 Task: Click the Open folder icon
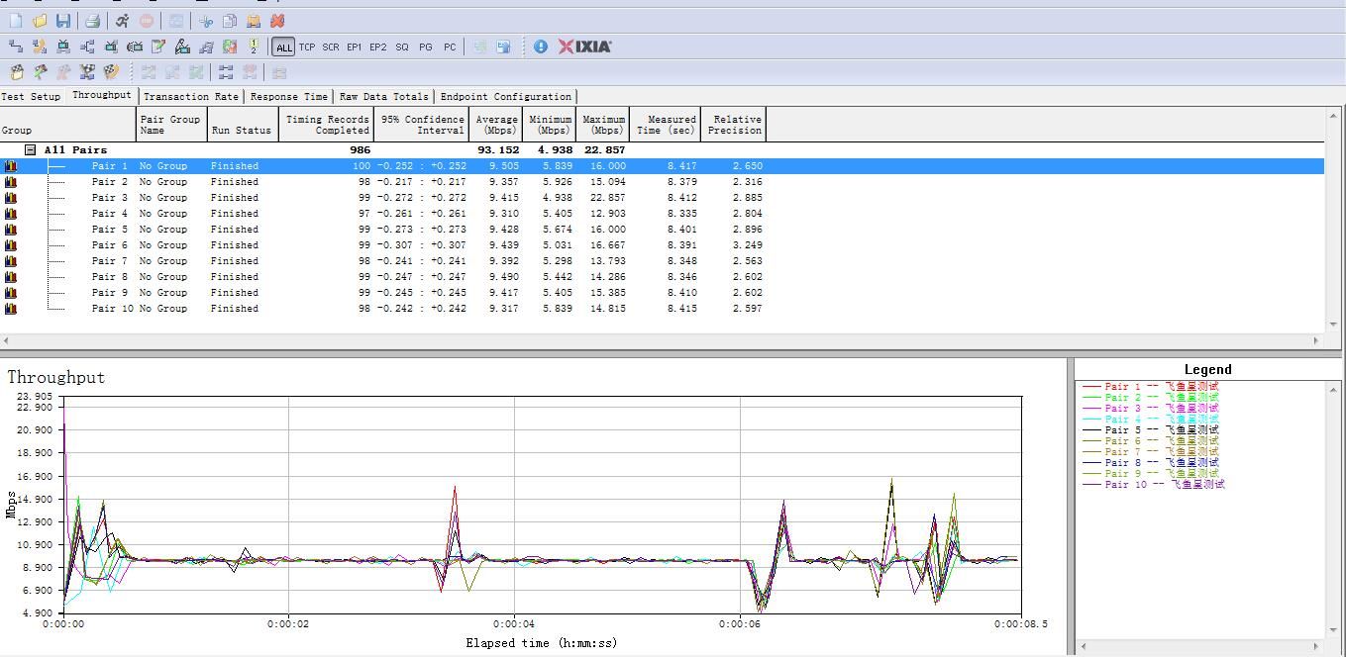[40, 20]
